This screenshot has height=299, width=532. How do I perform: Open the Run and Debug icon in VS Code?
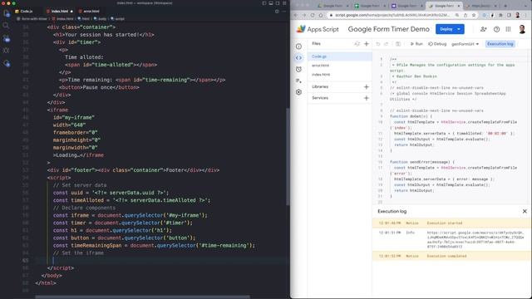point(6,51)
